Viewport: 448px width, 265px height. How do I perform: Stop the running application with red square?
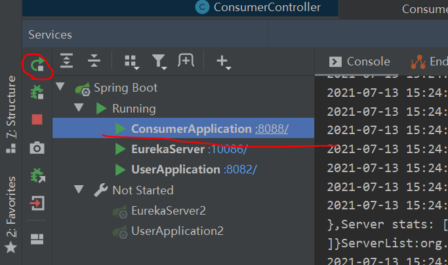(x=37, y=119)
